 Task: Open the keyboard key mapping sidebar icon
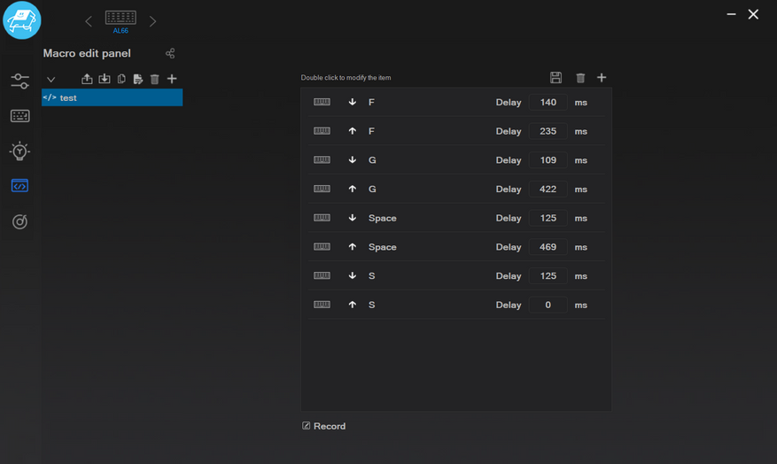click(x=19, y=116)
